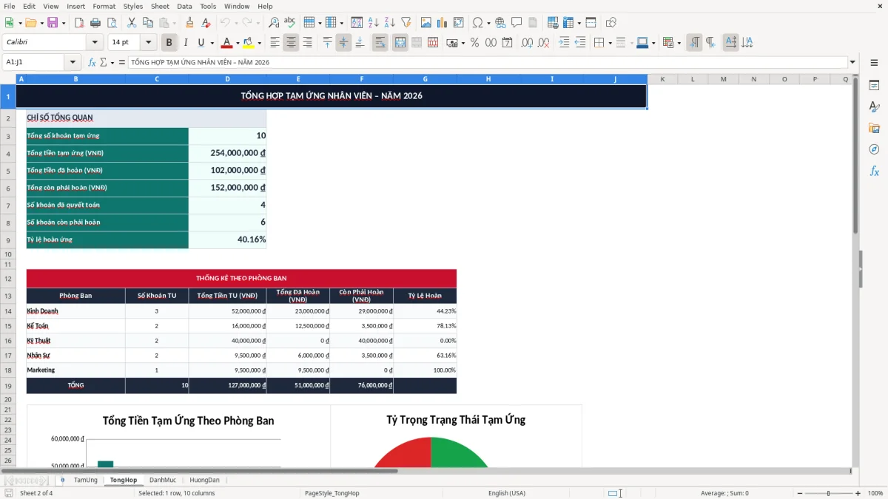The height and width of the screenshot is (499, 888).
Task: Open font color dropdown arrow
Action: 238,43
